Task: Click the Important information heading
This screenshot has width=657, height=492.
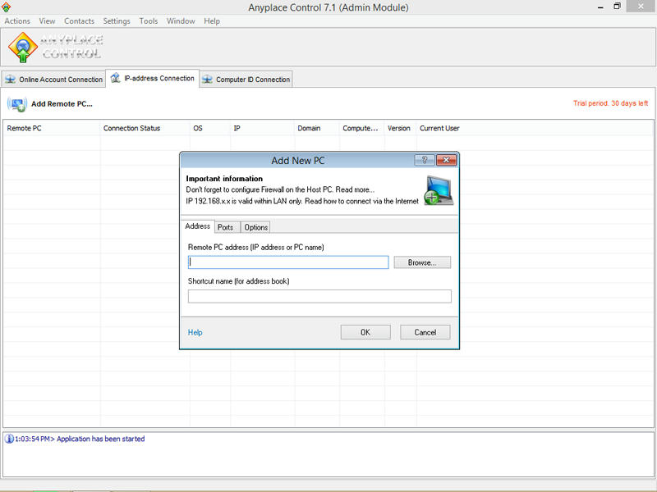Action: tap(224, 179)
